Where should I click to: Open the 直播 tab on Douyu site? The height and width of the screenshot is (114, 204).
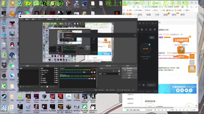[x=148, y=15]
